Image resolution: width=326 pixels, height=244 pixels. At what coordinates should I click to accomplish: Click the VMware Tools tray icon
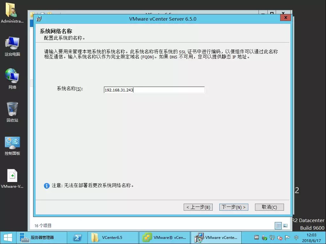[257, 238]
